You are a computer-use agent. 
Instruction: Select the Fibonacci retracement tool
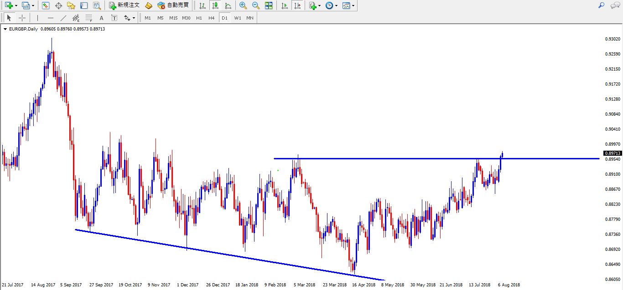88,18
